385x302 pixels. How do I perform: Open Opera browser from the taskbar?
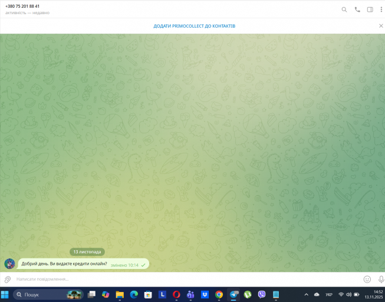(x=176, y=294)
